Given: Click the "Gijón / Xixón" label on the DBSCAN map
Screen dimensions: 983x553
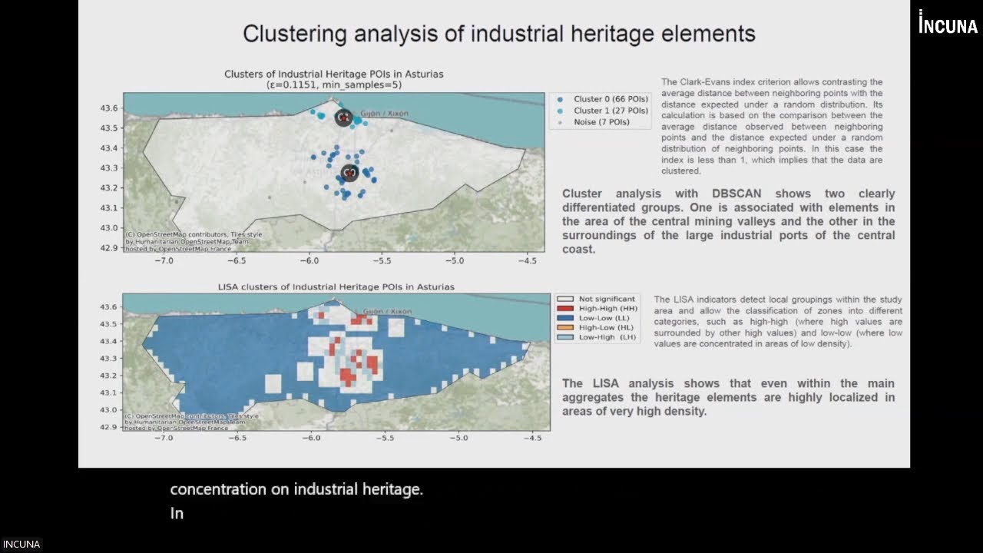Looking at the screenshot, I should 385,114.
